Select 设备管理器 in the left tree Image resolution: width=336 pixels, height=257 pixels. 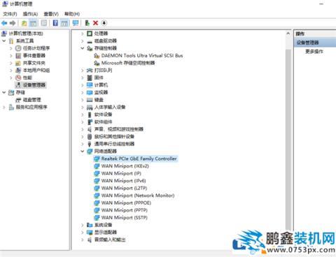coord(34,85)
